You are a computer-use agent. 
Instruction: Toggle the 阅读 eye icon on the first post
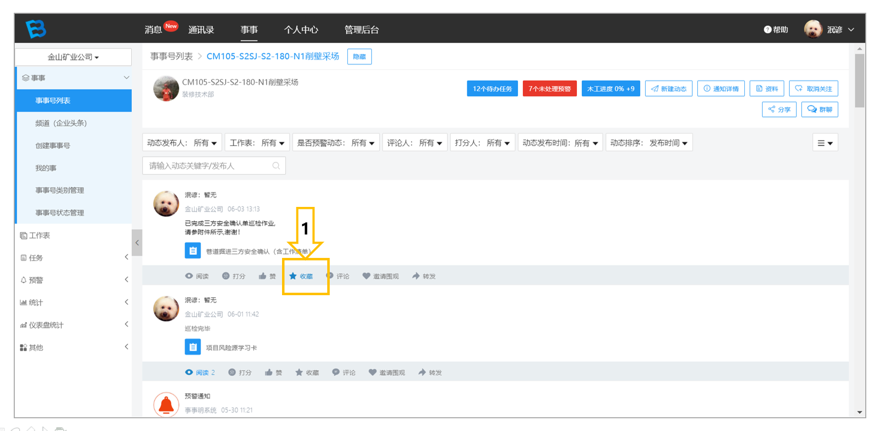pyautogui.click(x=189, y=276)
